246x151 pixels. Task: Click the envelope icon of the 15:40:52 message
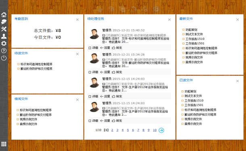coord(104,35)
